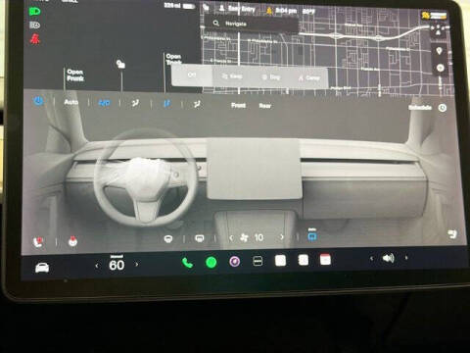The width and height of the screenshot is (470, 353).
Task: Select Keep climate mode
Action: [x=232, y=76]
